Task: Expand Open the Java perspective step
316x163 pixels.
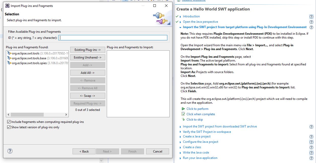Action: point(180,22)
